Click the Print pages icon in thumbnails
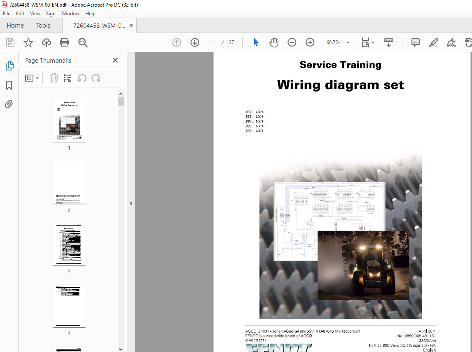472x352 pixels. click(x=68, y=78)
